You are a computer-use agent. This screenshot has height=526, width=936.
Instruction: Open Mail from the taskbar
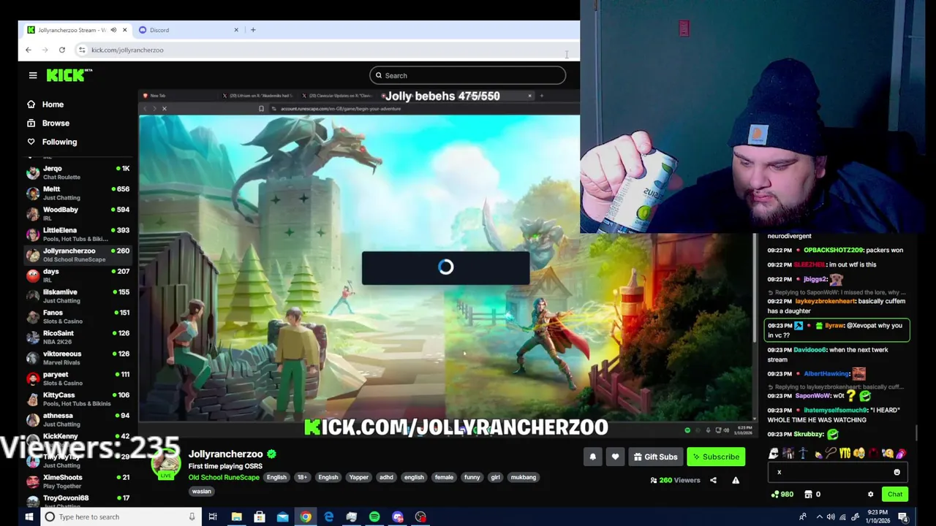tap(282, 517)
